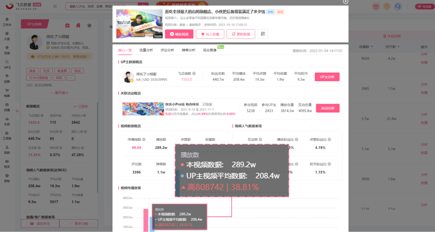Open customer service via headset icon

coord(398,6)
